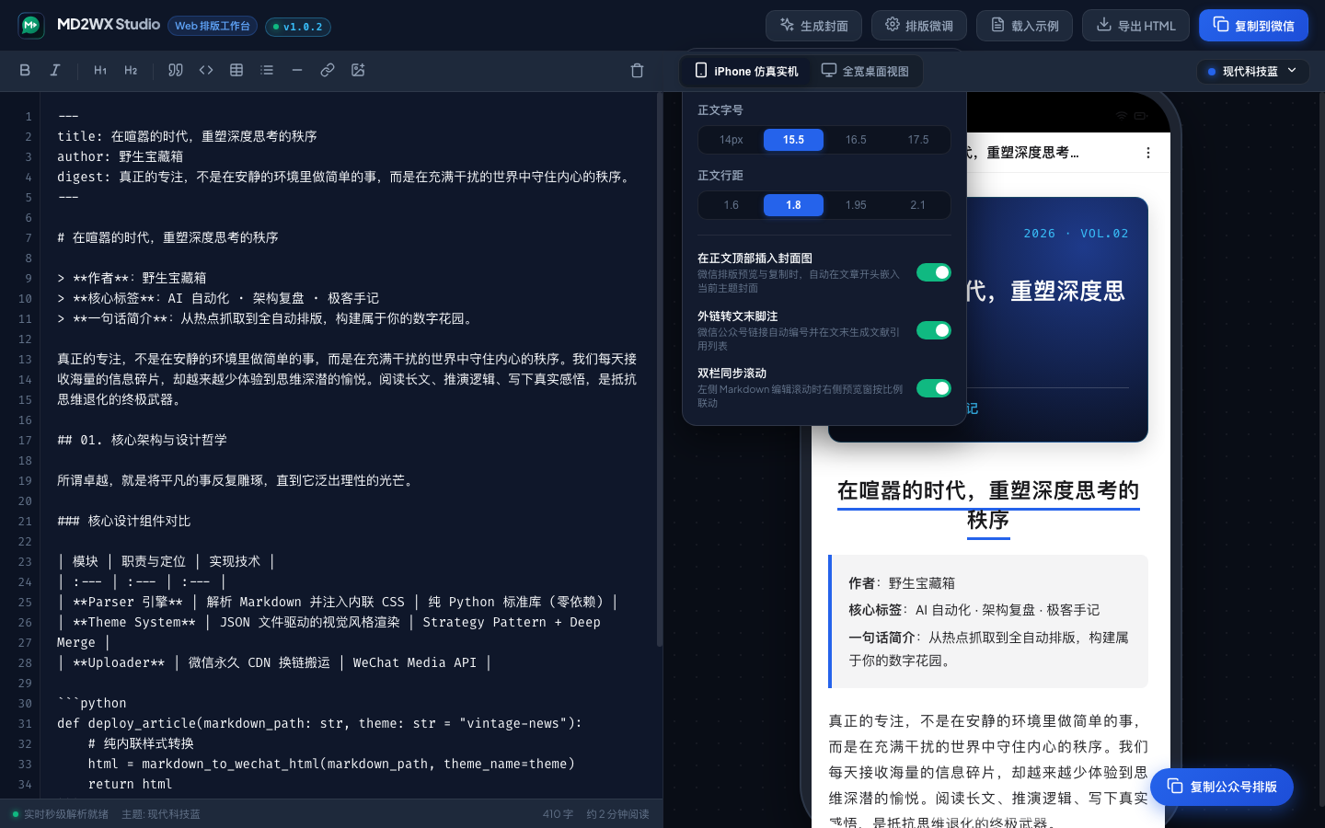Clear editor with trash icon

tap(637, 71)
